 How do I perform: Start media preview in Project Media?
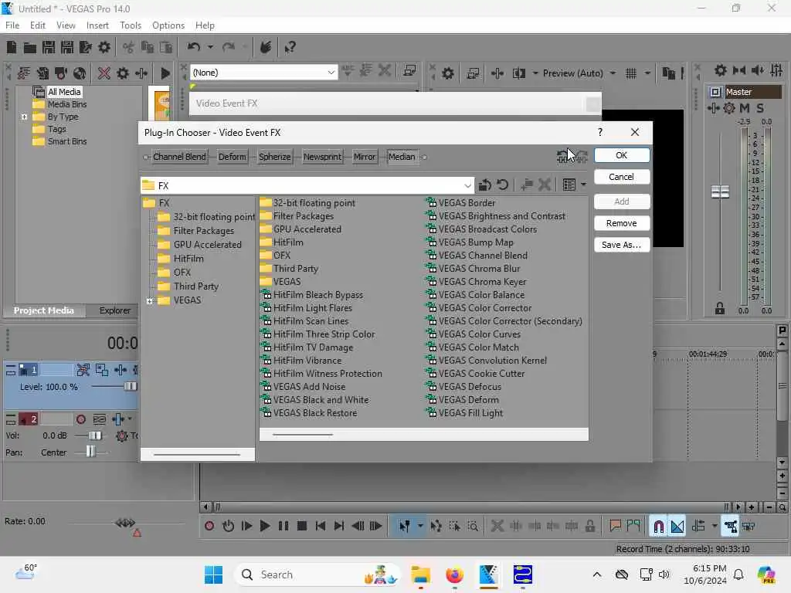[165, 73]
